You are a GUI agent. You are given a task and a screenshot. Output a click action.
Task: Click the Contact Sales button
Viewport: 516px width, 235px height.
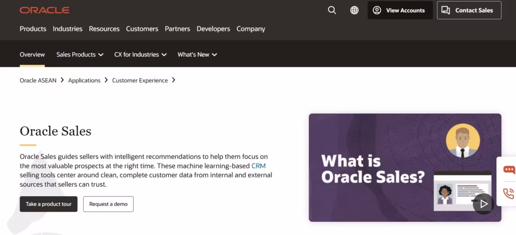[x=469, y=10]
